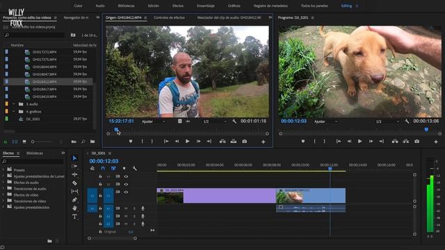
Task: Play the Source monitor clip
Action: (x=187, y=141)
